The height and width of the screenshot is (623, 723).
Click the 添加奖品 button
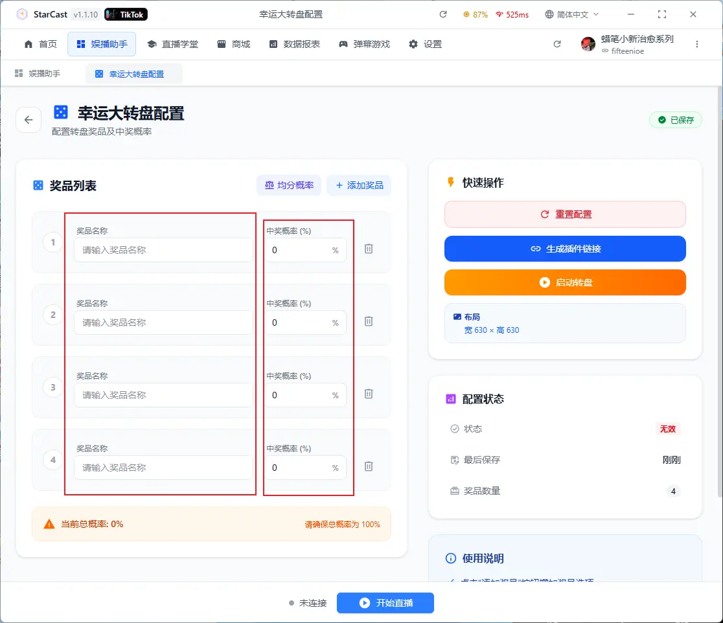pyautogui.click(x=359, y=185)
